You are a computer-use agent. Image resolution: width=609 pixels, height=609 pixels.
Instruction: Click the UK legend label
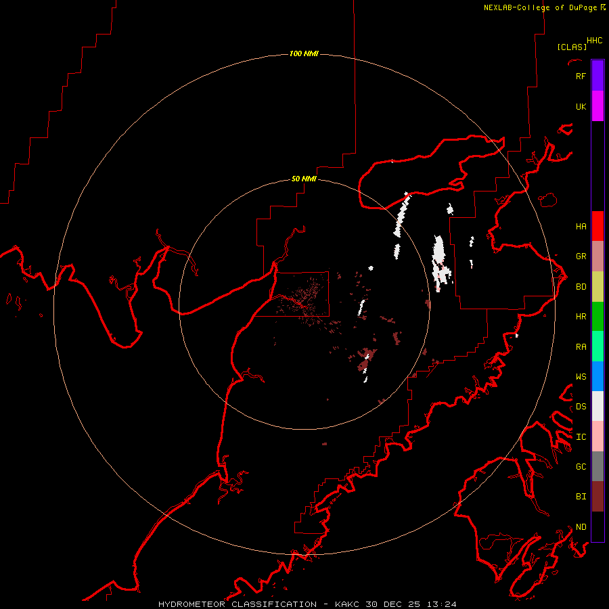pyautogui.click(x=581, y=106)
